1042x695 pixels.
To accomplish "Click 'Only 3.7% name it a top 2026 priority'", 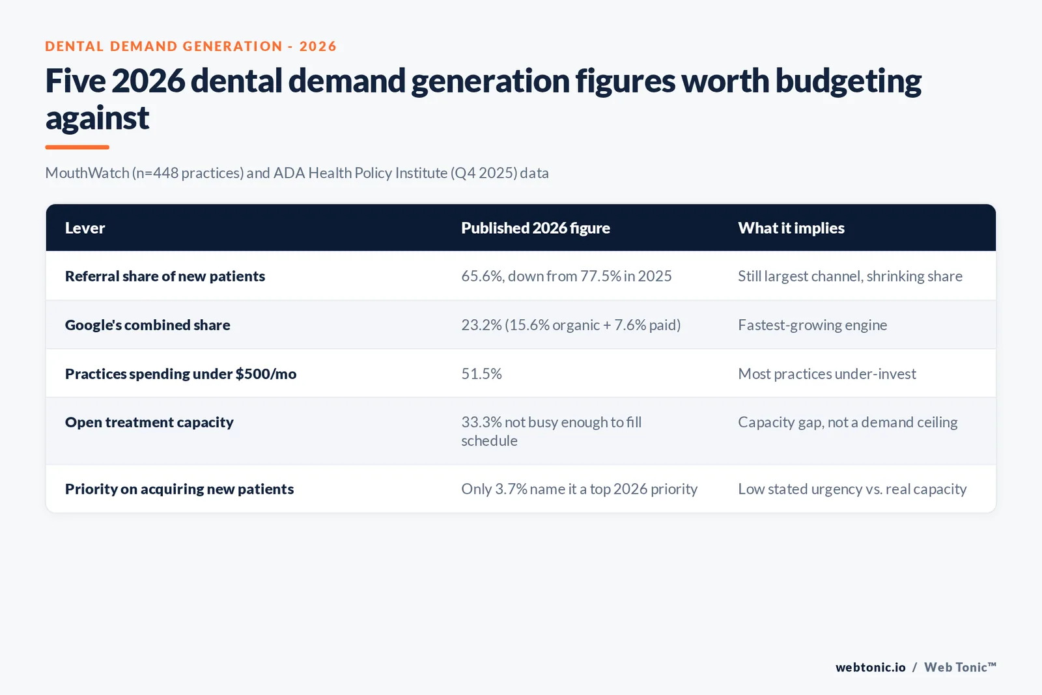I will pyautogui.click(x=579, y=489).
